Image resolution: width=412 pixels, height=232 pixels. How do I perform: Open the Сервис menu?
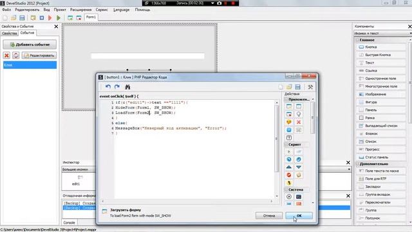pyautogui.click(x=102, y=10)
